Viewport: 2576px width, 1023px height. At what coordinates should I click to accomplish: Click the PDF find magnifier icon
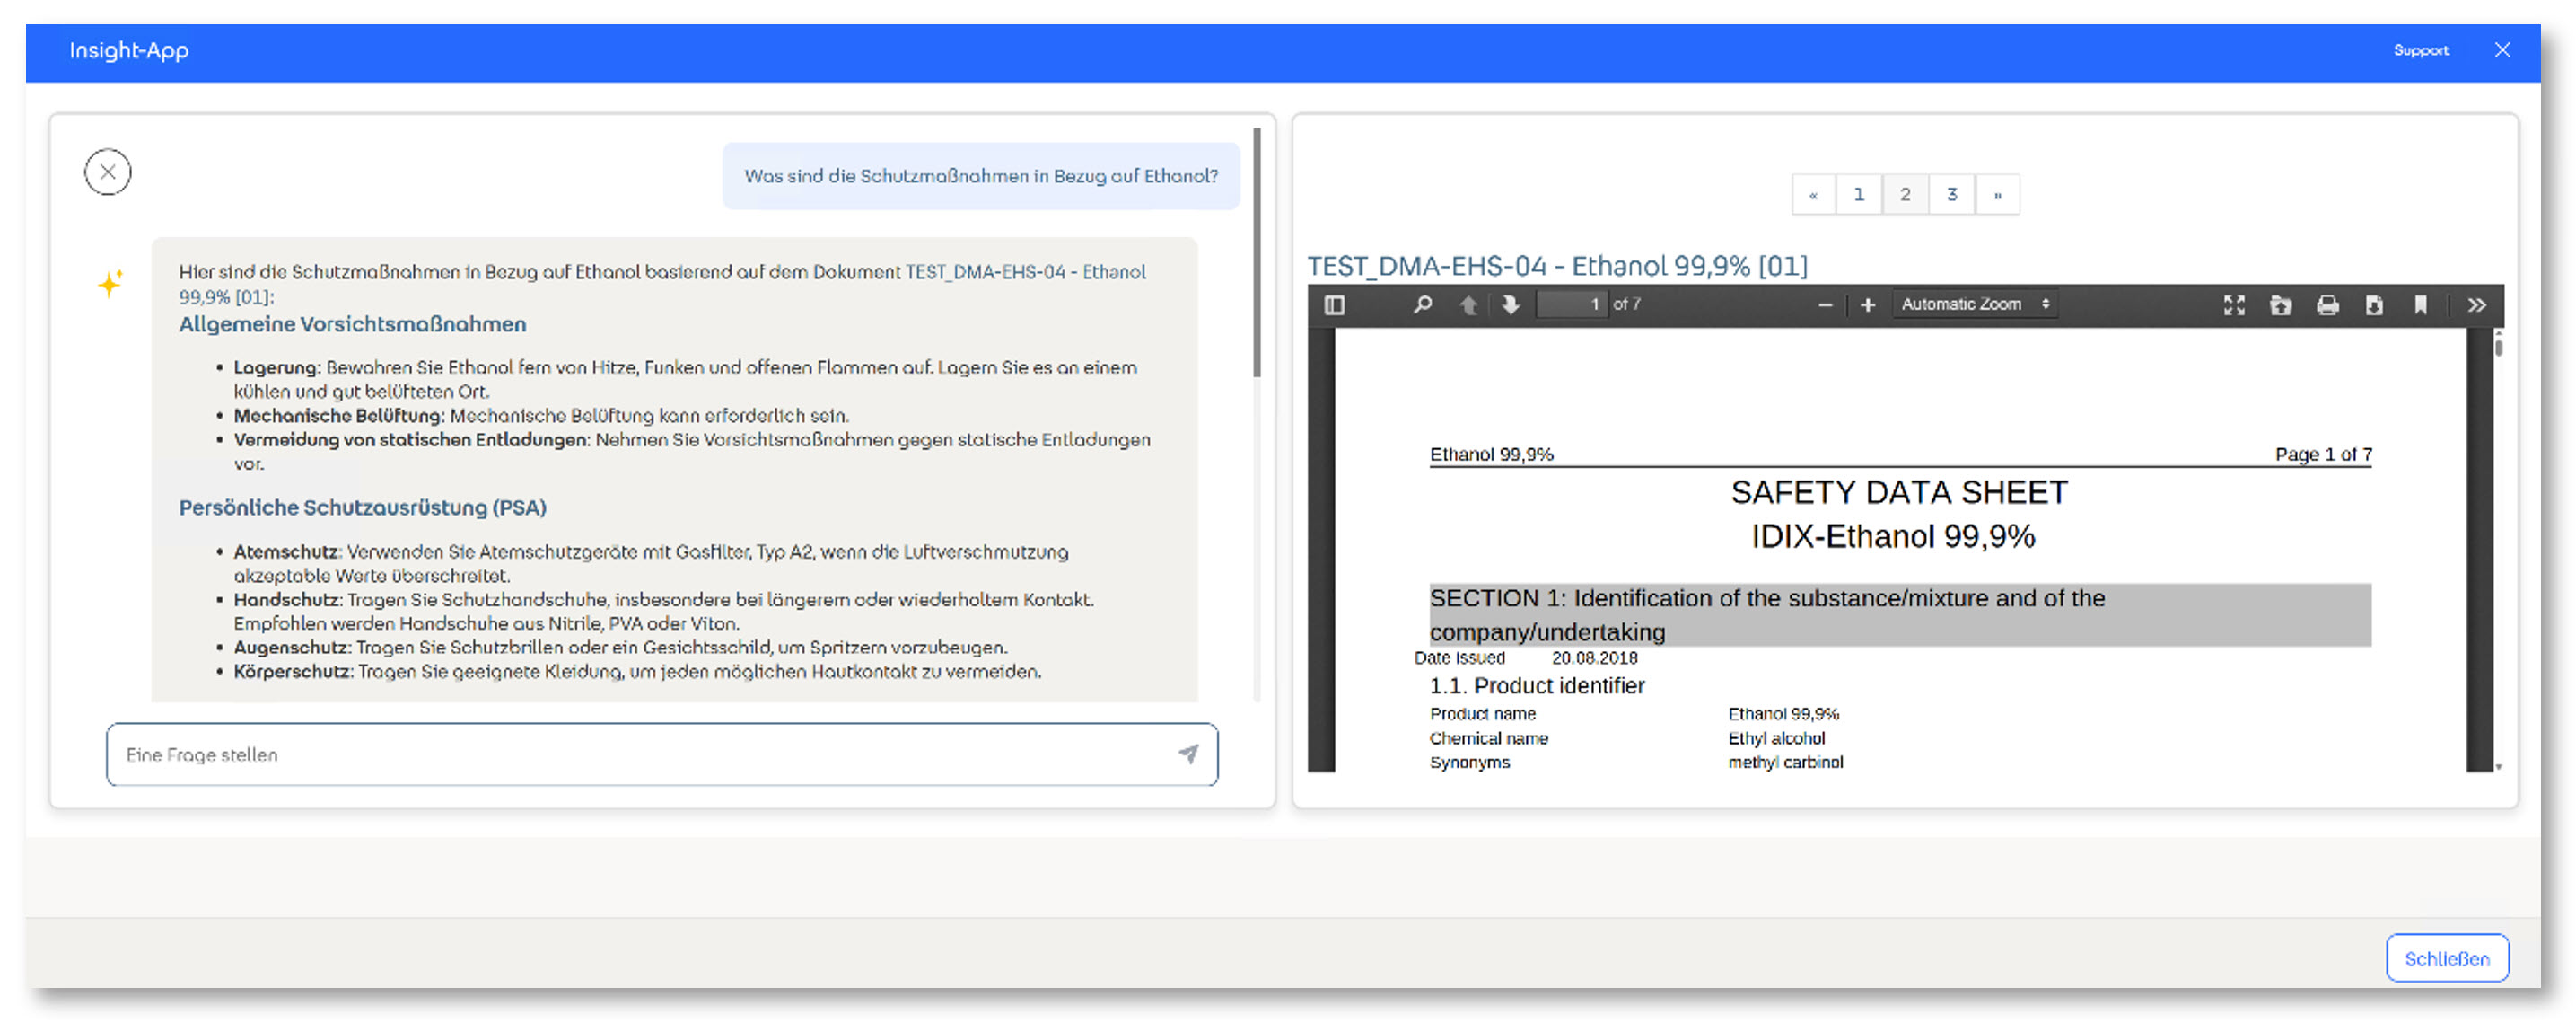[x=1421, y=304]
